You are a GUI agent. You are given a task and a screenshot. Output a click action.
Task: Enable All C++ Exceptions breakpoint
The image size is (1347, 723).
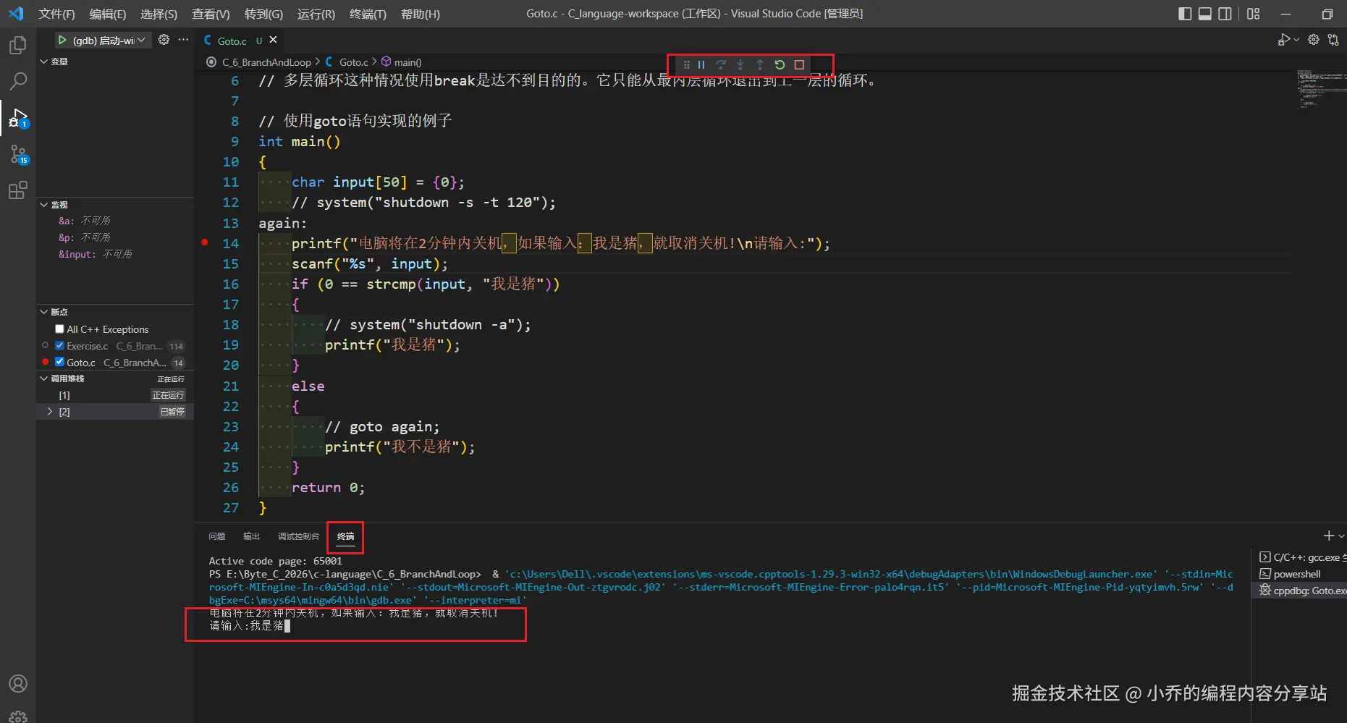59,329
